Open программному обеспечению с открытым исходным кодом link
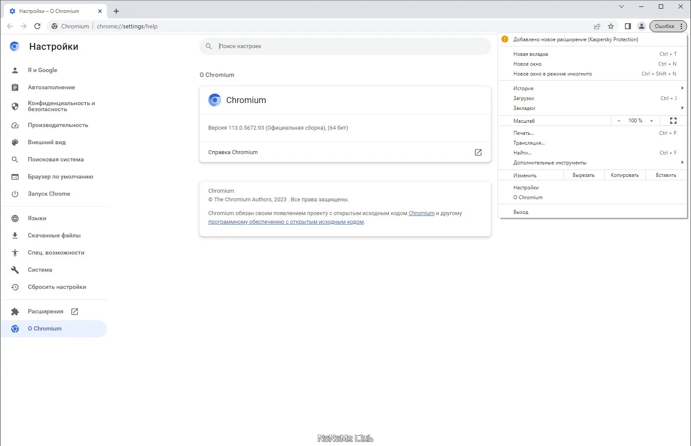Screen dimensions: 691x446 coord(286,222)
